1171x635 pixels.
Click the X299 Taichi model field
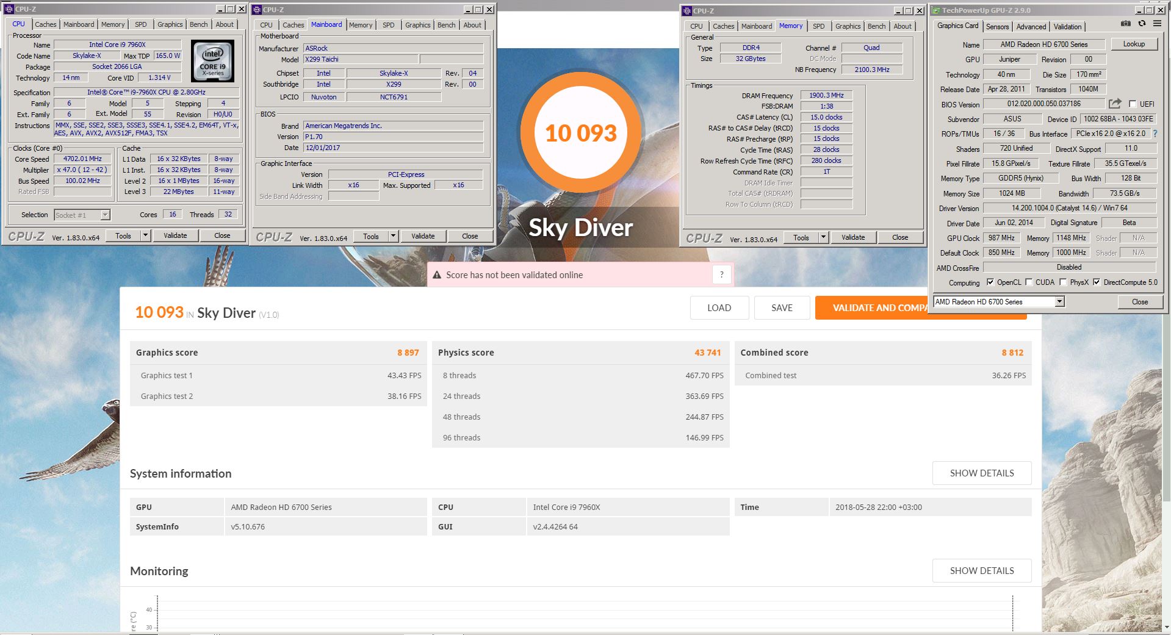pos(360,59)
